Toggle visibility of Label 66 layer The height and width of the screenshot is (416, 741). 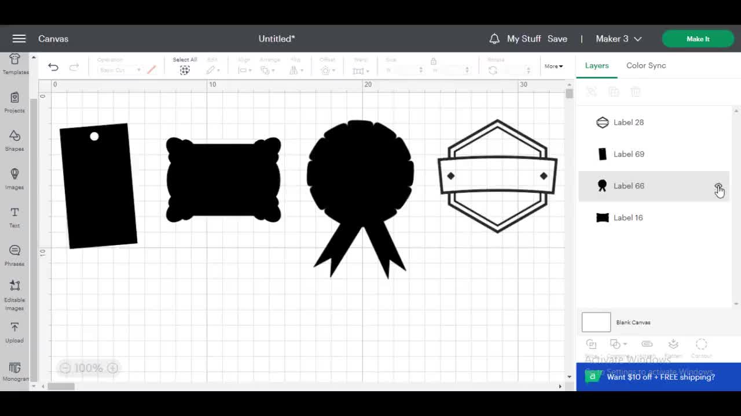[718, 186]
